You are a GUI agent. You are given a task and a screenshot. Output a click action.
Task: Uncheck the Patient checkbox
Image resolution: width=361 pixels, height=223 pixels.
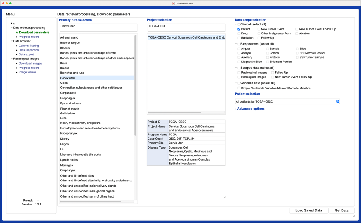coord(239,29)
